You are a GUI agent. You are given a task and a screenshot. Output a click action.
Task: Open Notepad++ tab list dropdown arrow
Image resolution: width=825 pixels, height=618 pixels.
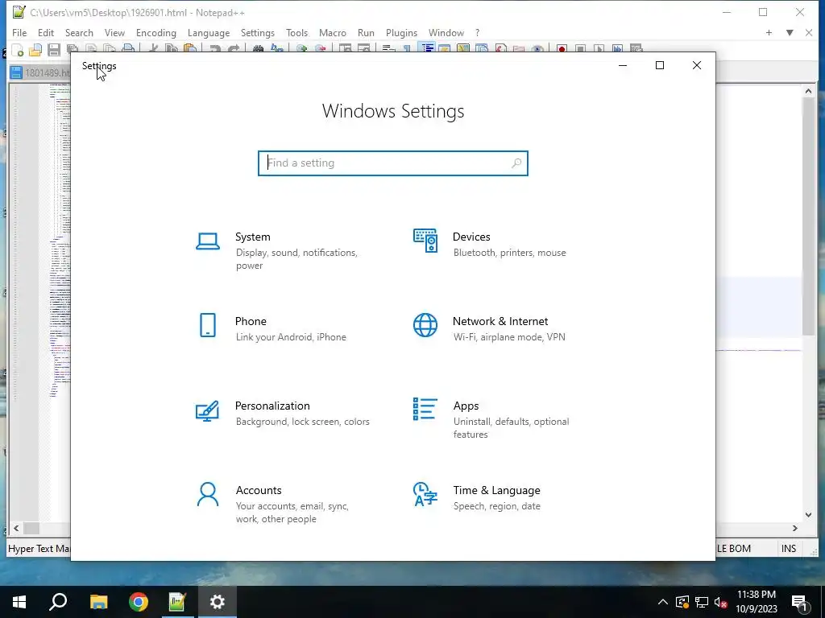point(790,32)
